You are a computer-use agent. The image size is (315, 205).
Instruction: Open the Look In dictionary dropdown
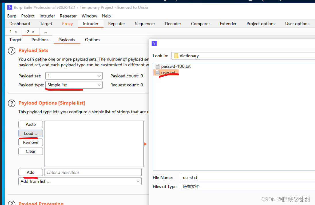243,56
